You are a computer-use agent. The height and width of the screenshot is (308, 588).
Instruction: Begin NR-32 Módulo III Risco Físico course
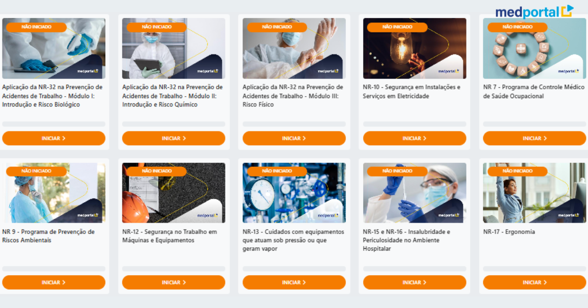coord(294,138)
